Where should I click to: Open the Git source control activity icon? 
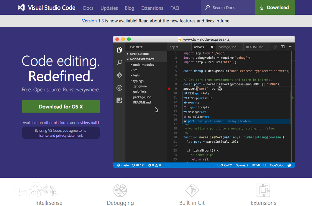(119, 75)
